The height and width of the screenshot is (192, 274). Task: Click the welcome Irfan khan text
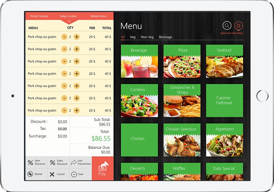pyautogui.click(x=232, y=33)
